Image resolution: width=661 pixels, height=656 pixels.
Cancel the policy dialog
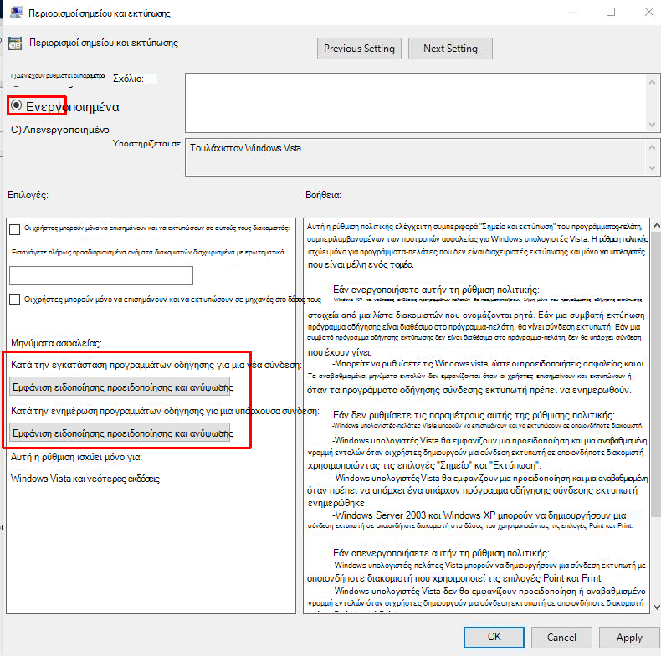(x=561, y=637)
